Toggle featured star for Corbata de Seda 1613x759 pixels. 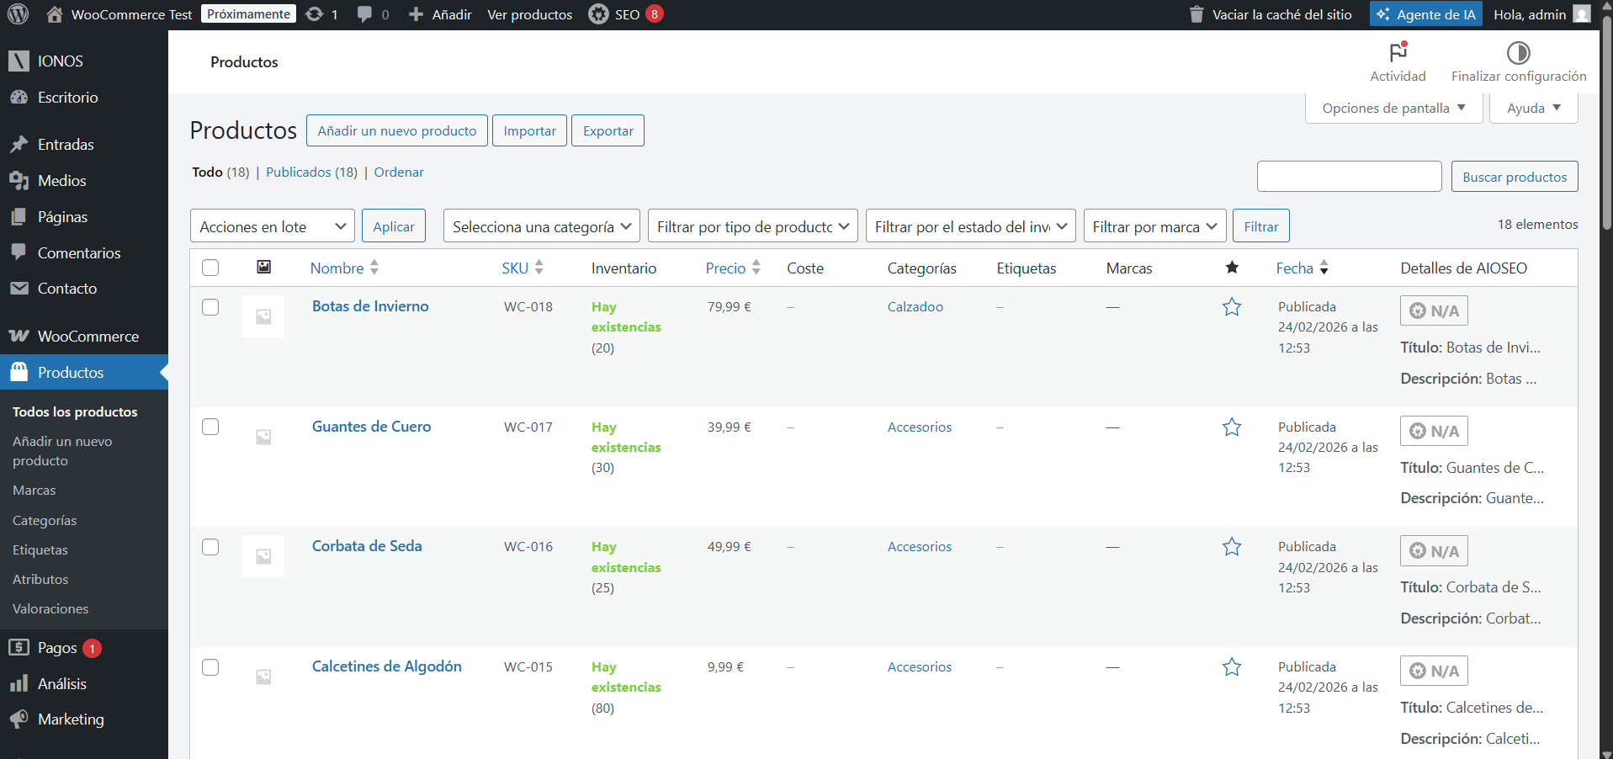(1232, 547)
